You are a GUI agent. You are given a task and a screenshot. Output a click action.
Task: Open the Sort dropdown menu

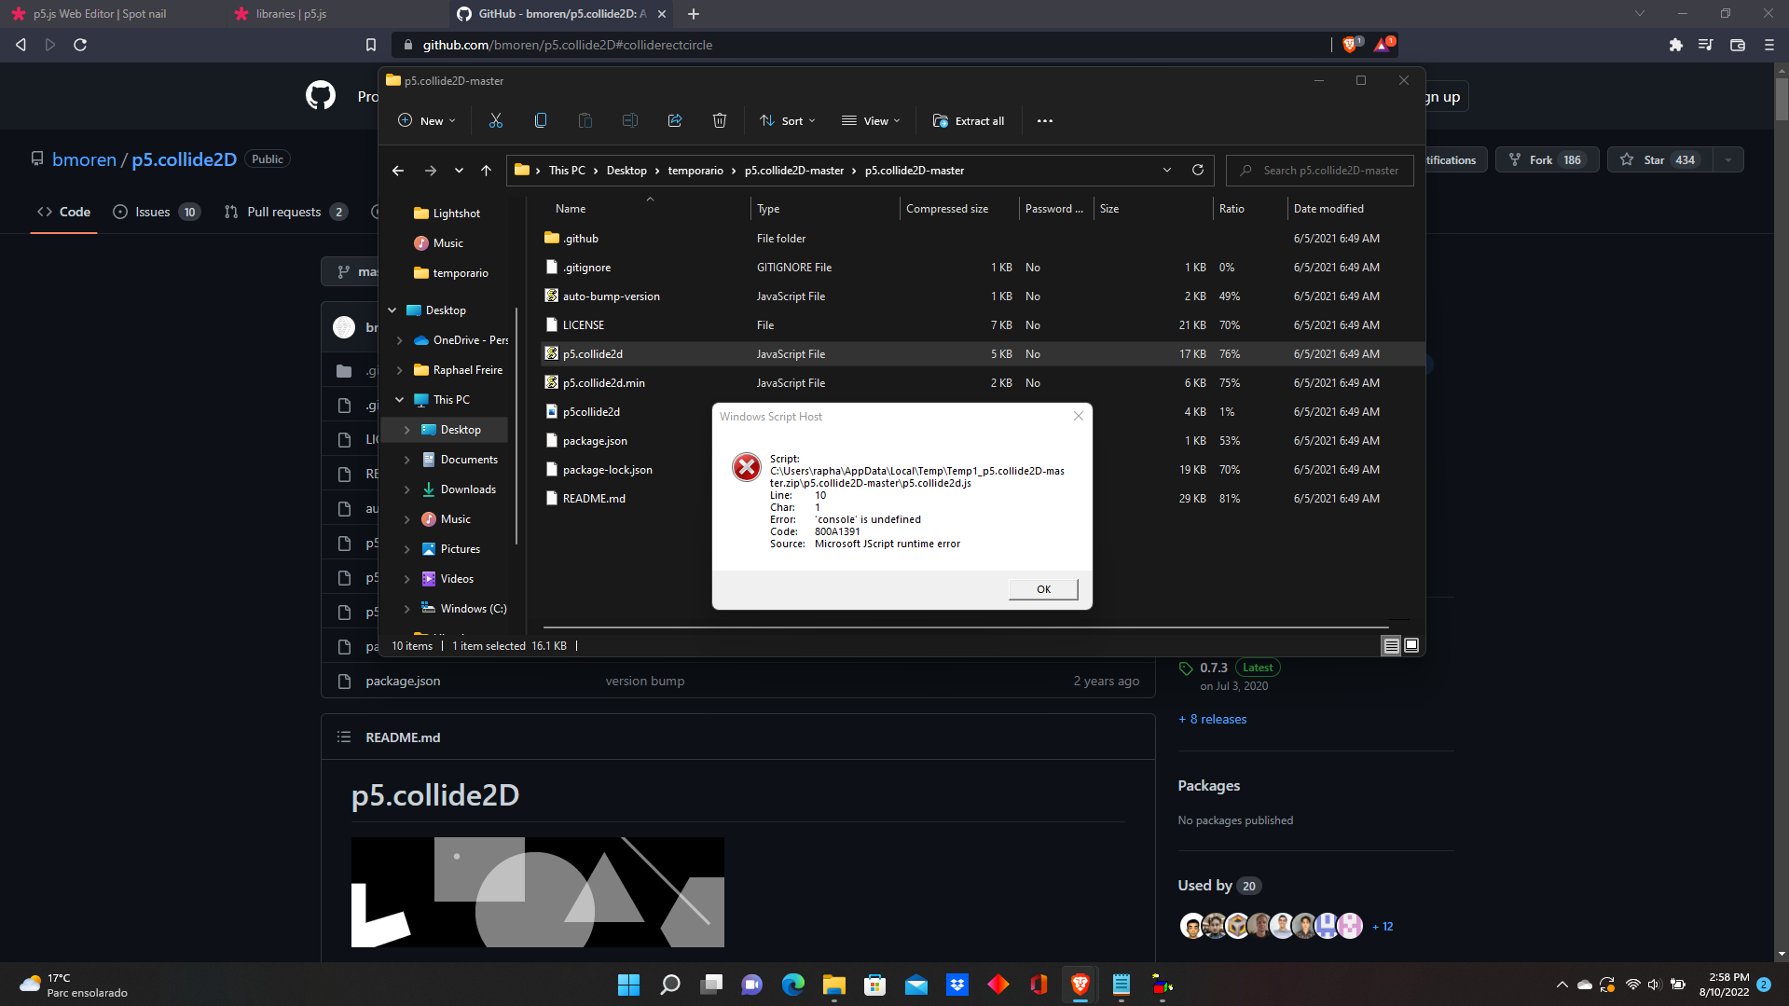tap(788, 120)
